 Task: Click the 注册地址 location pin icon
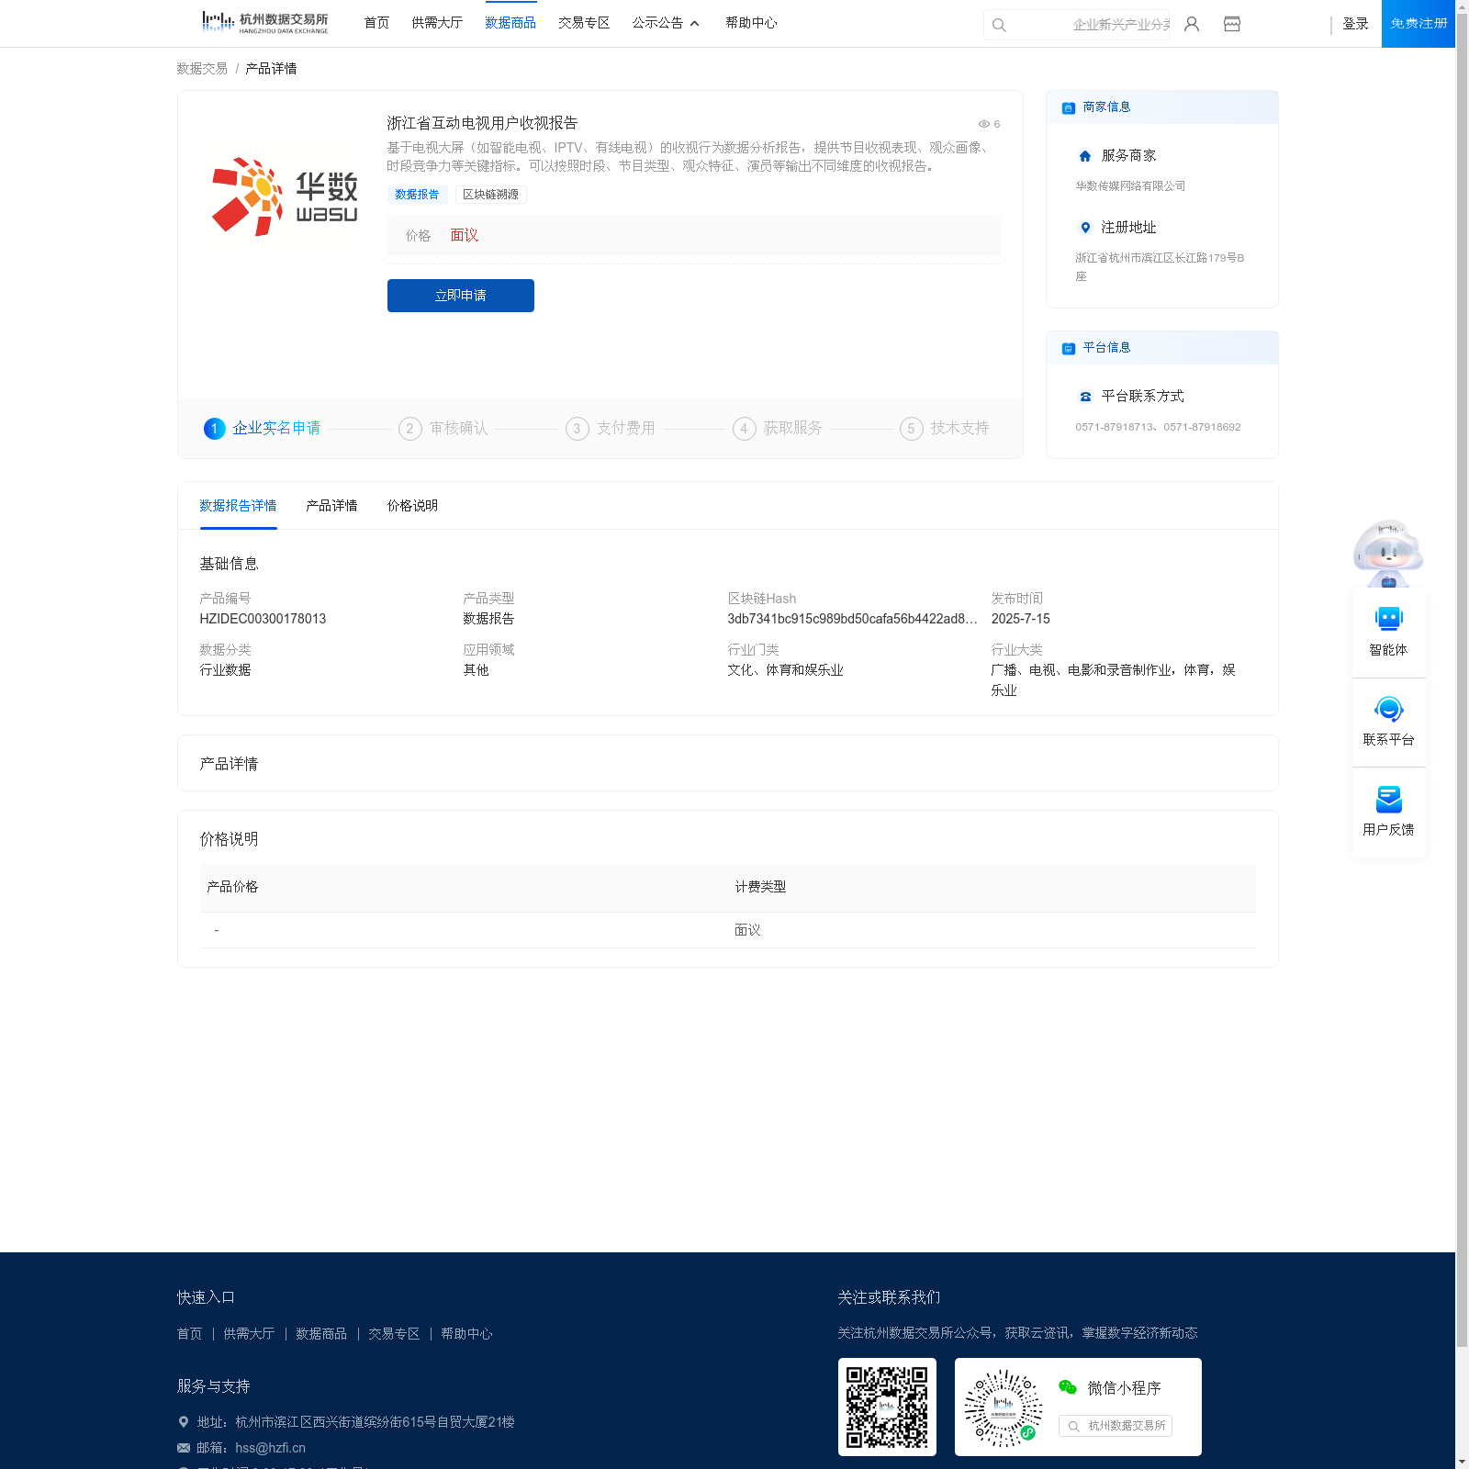pyautogui.click(x=1085, y=228)
